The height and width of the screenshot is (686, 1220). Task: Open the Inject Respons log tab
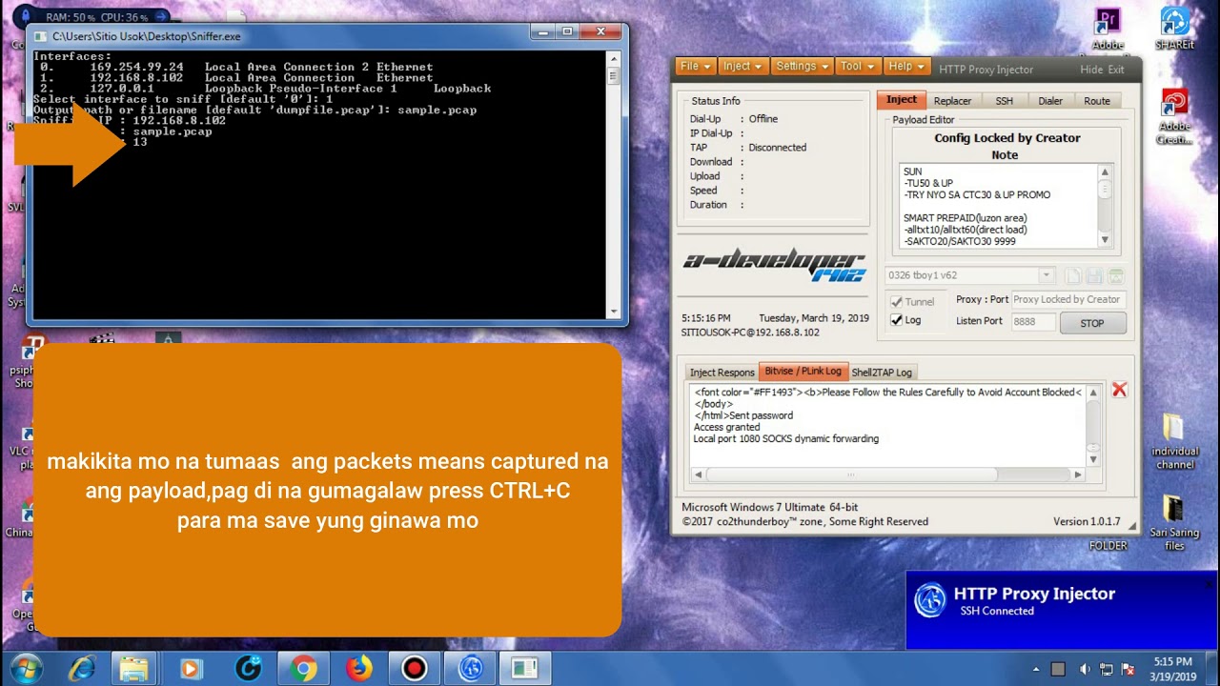click(x=722, y=373)
